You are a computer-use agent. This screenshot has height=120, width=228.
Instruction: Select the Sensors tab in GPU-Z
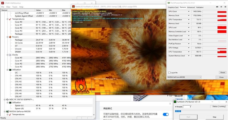tap(183, 7)
